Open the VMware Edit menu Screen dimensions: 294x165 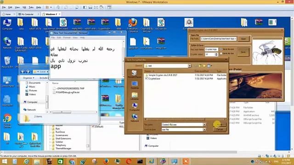[x=10, y=7]
